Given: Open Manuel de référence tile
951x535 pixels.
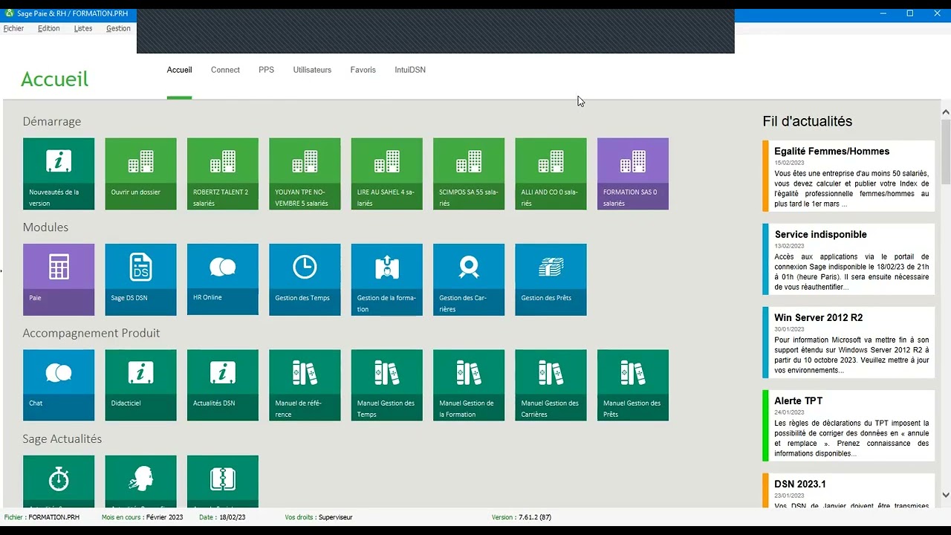Looking at the screenshot, I should tap(305, 386).
